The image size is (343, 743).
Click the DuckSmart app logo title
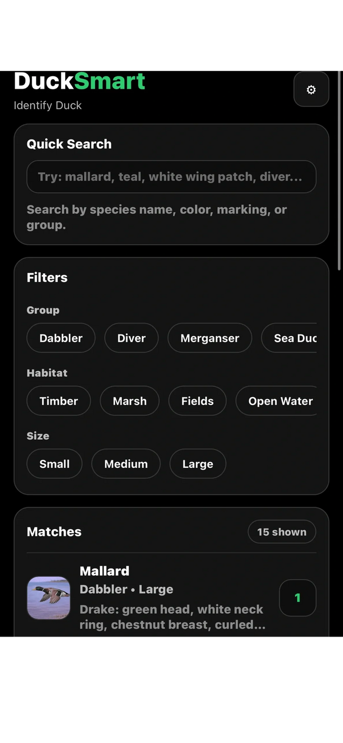(79, 81)
